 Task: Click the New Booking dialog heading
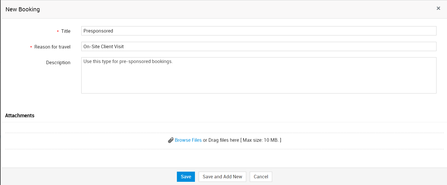coord(23,9)
